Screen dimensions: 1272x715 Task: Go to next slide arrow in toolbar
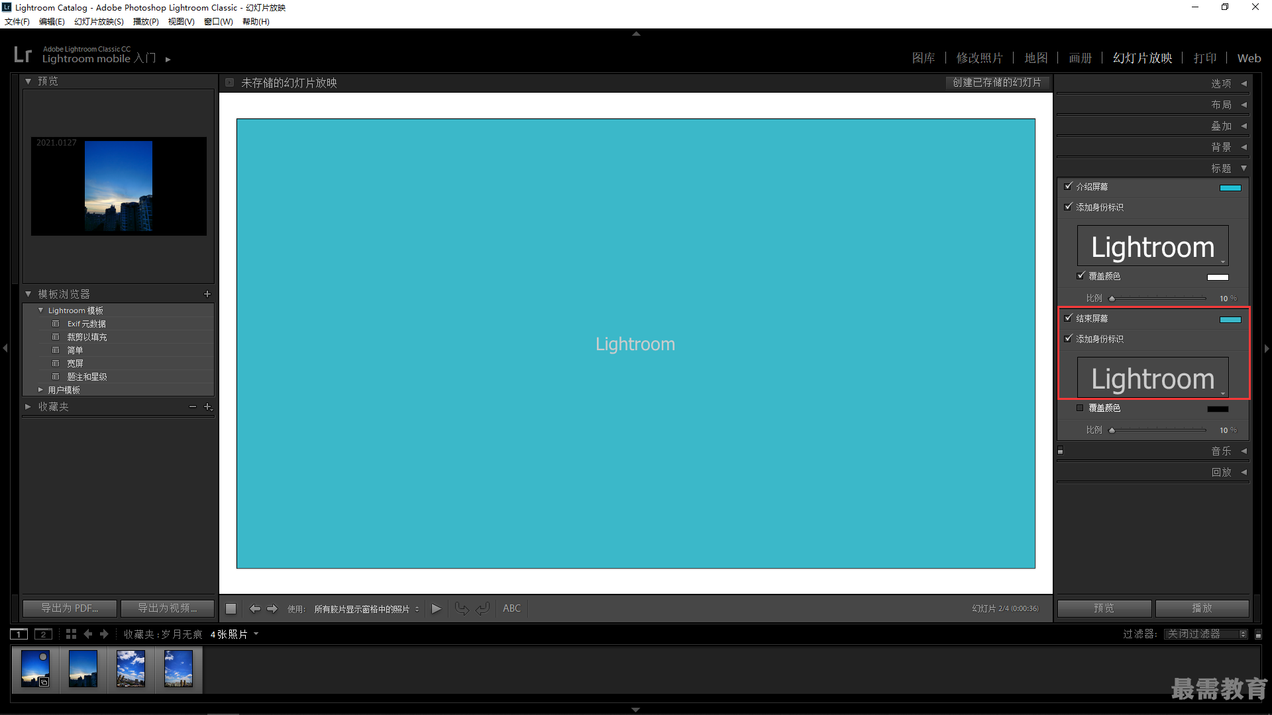[x=272, y=608]
